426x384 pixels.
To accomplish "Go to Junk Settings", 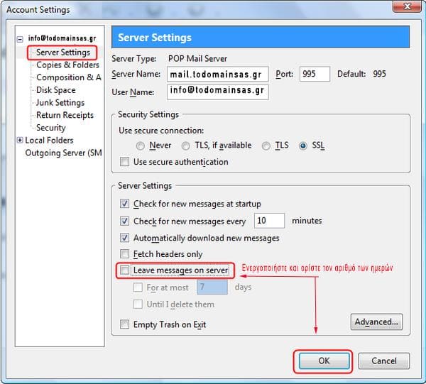I will (x=60, y=103).
